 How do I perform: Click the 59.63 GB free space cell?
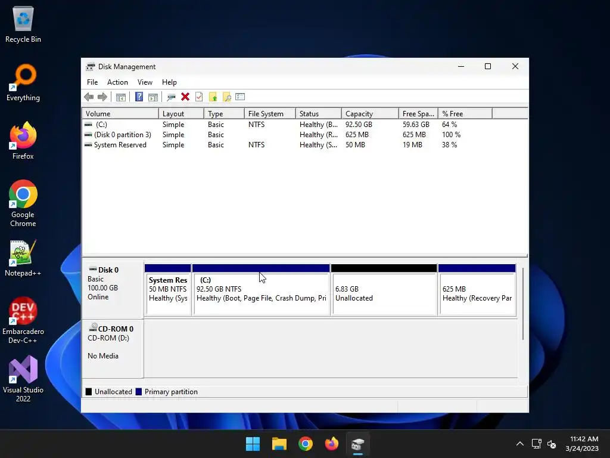416,125
